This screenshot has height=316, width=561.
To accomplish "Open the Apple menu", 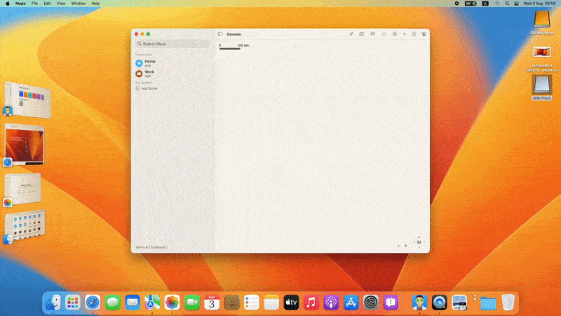I will pyautogui.click(x=8, y=4).
